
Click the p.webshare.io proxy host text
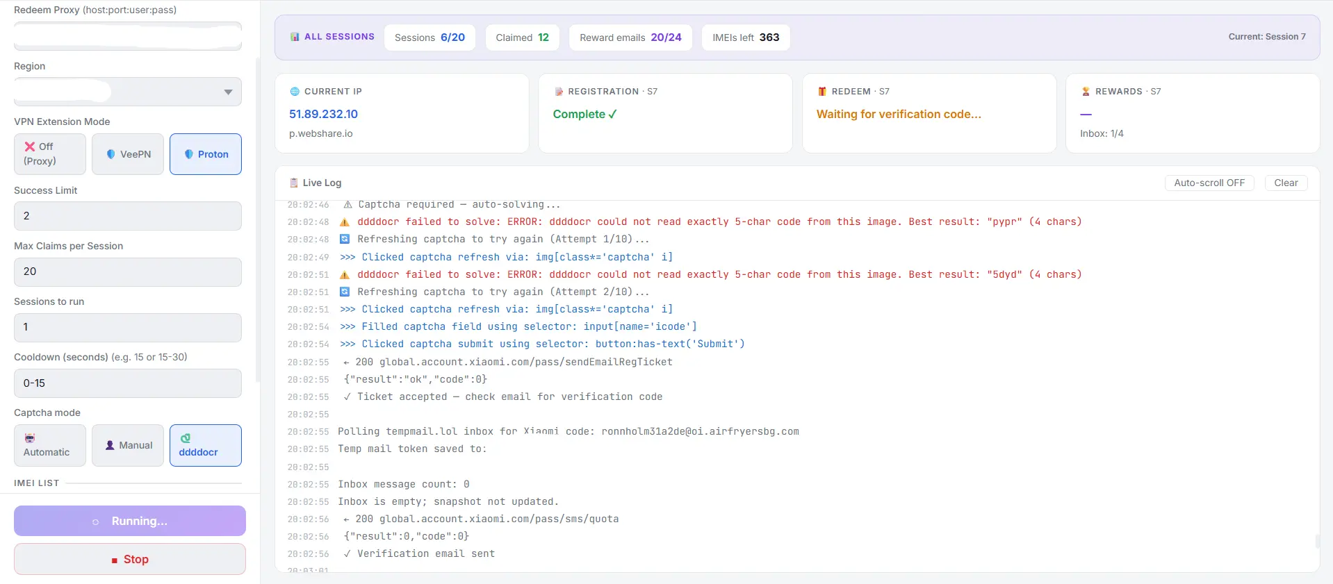(x=320, y=133)
